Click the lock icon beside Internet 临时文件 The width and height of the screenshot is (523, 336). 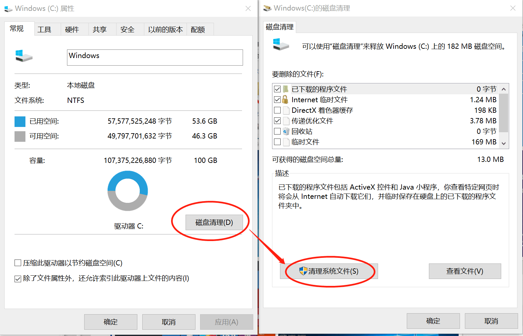coord(286,100)
